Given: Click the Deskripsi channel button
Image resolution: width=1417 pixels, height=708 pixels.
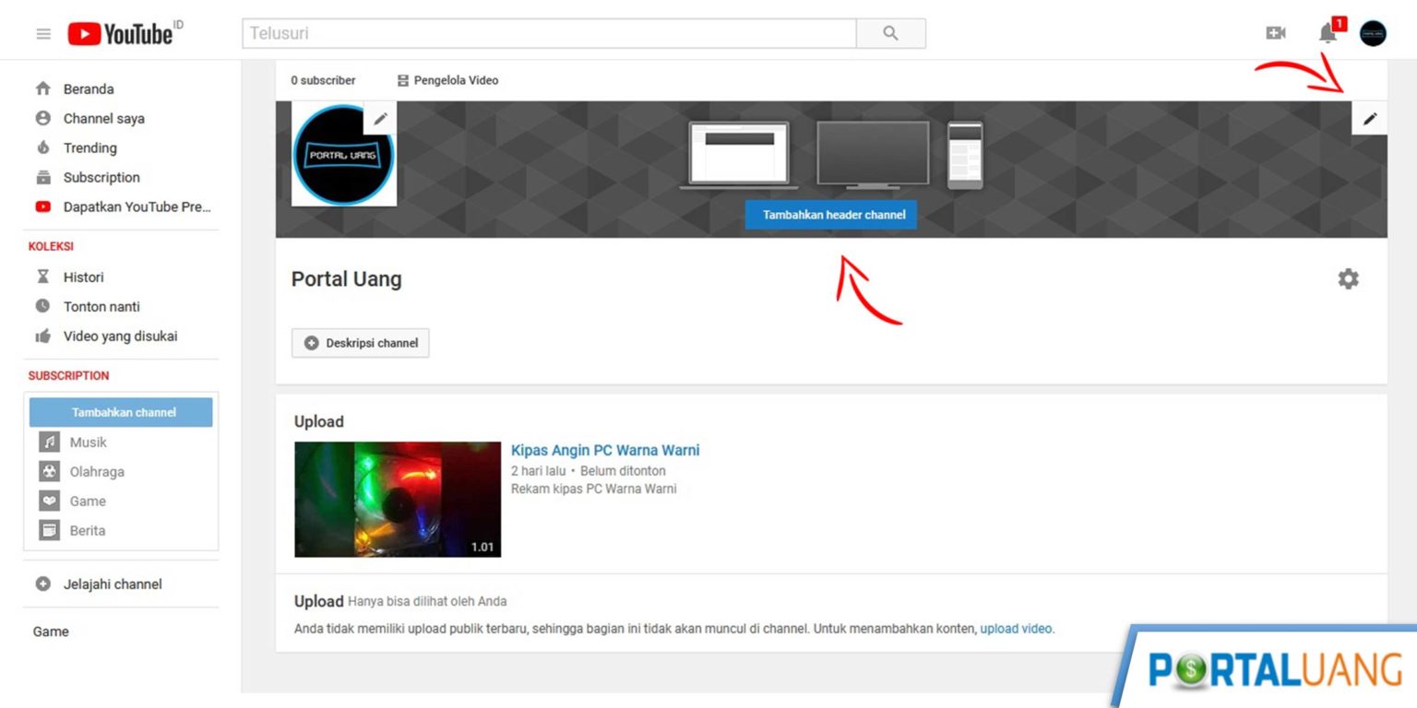Looking at the screenshot, I should click(361, 343).
